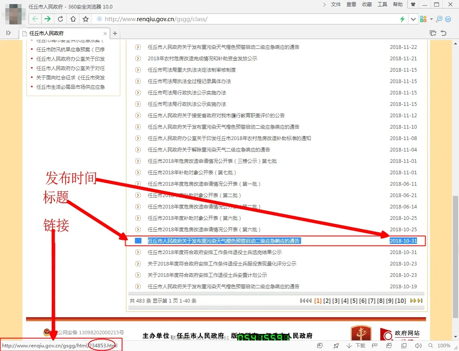
Task: Click the status bar flag icon
Action: pos(374,346)
